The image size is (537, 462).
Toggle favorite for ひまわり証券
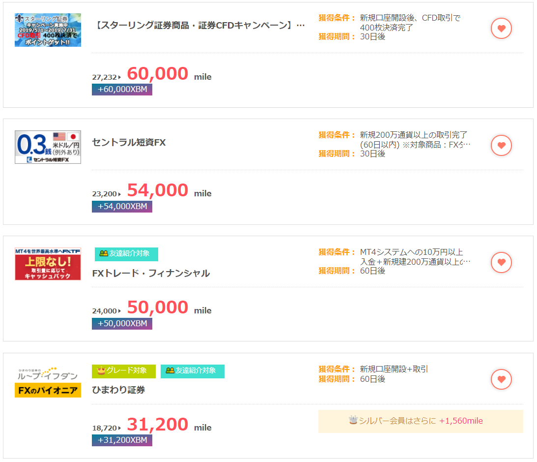(501, 379)
